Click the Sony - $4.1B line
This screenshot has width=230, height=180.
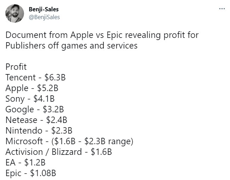30,99
